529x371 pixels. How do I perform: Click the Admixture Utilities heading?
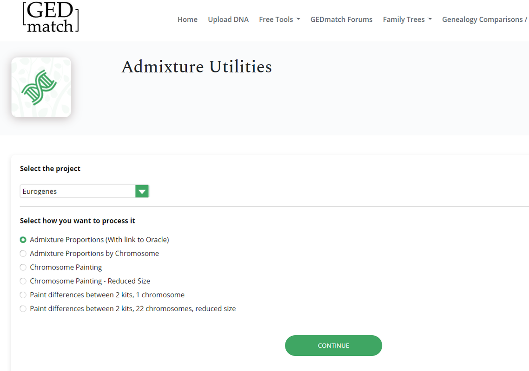pos(197,67)
